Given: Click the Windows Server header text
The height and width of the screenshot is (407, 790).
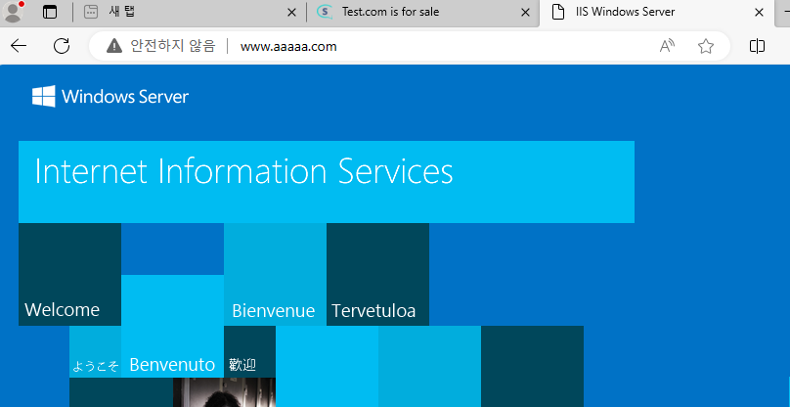Looking at the screenshot, I should [125, 96].
